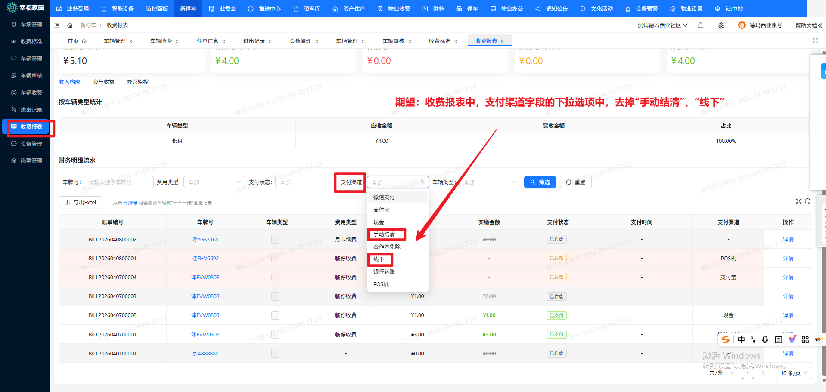Open the 费用类型 dropdown
Viewport: 826px width, 392px height.
tap(214, 182)
